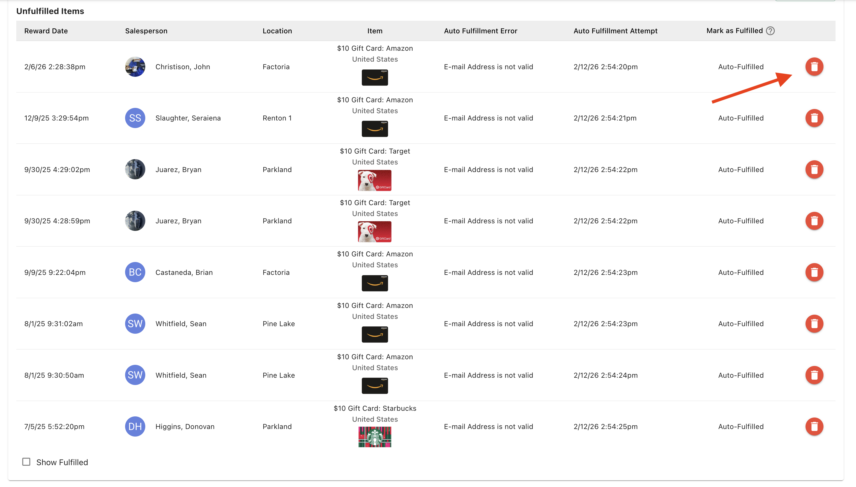Click the BC avatar for Castaneda, Brian
Image resolution: width=856 pixels, height=487 pixels.
tap(135, 272)
